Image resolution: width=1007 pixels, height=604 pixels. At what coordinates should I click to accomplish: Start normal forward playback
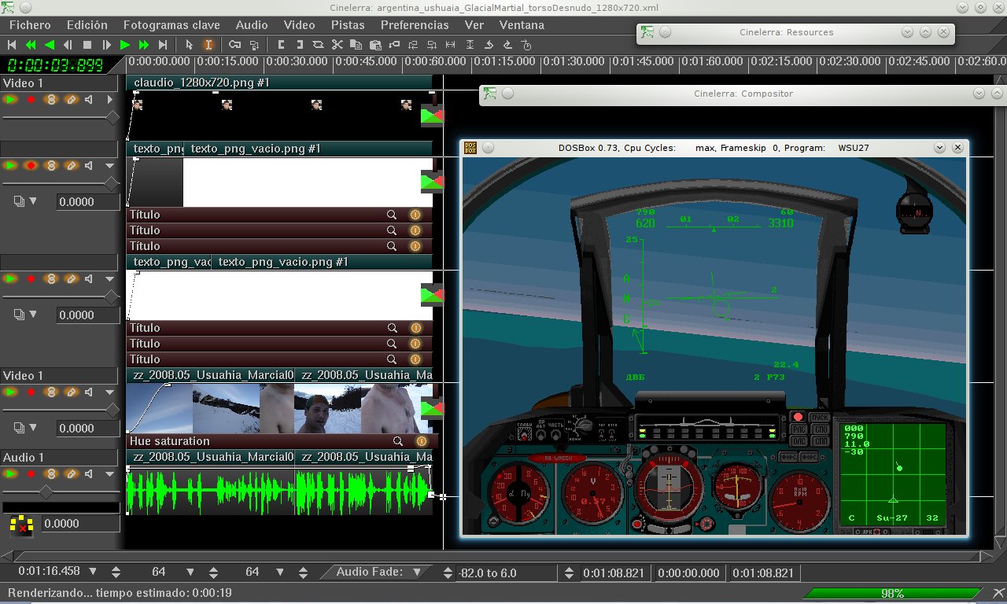point(125,45)
